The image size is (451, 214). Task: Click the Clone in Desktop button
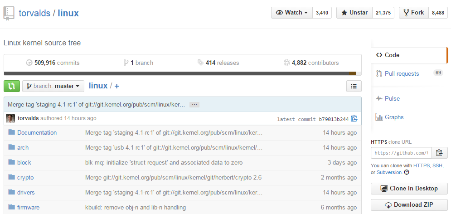[409, 189]
